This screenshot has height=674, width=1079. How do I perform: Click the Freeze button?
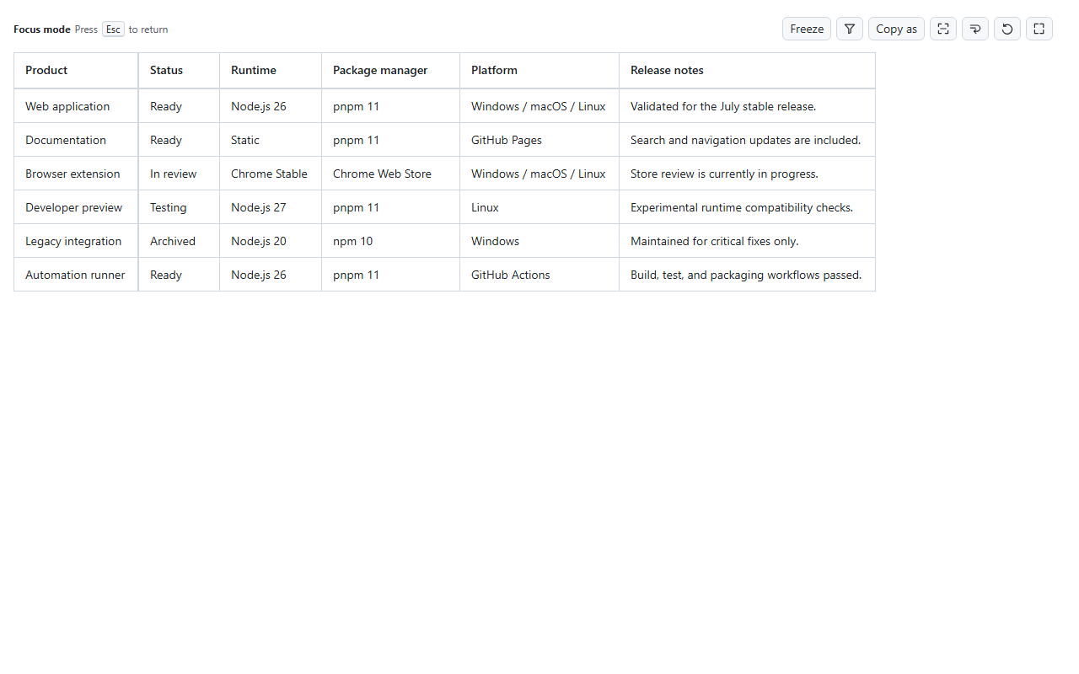807,29
